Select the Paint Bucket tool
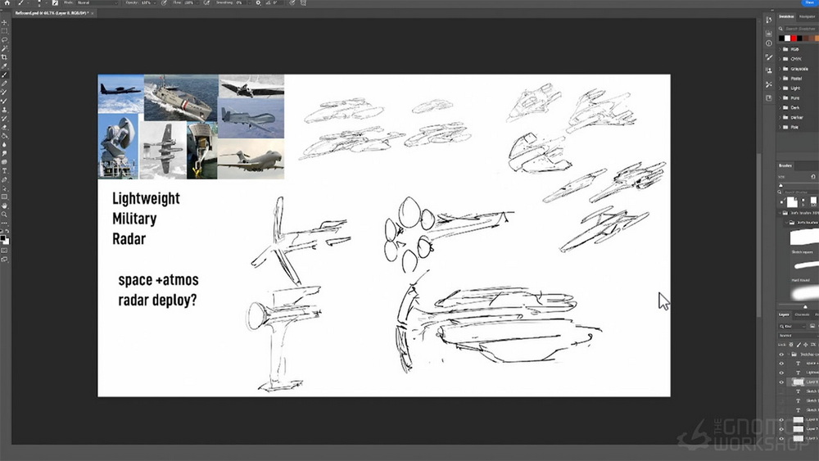Screen dimensions: 819x461 (4, 136)
